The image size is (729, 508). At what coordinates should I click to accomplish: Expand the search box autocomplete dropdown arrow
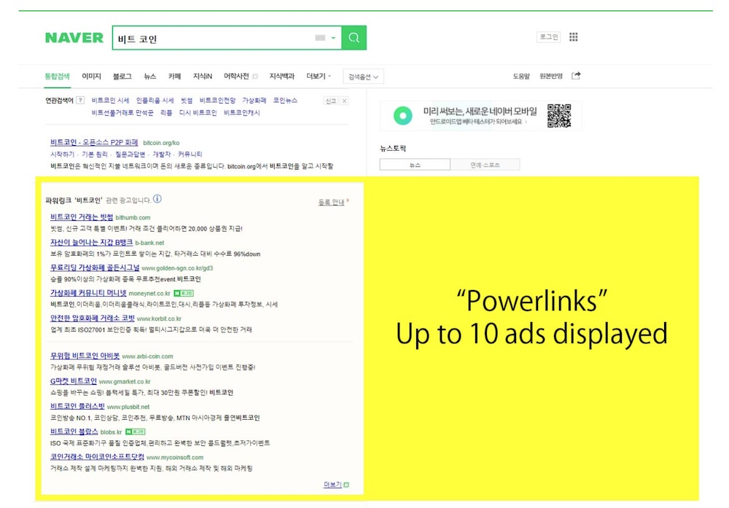(333, 38)
